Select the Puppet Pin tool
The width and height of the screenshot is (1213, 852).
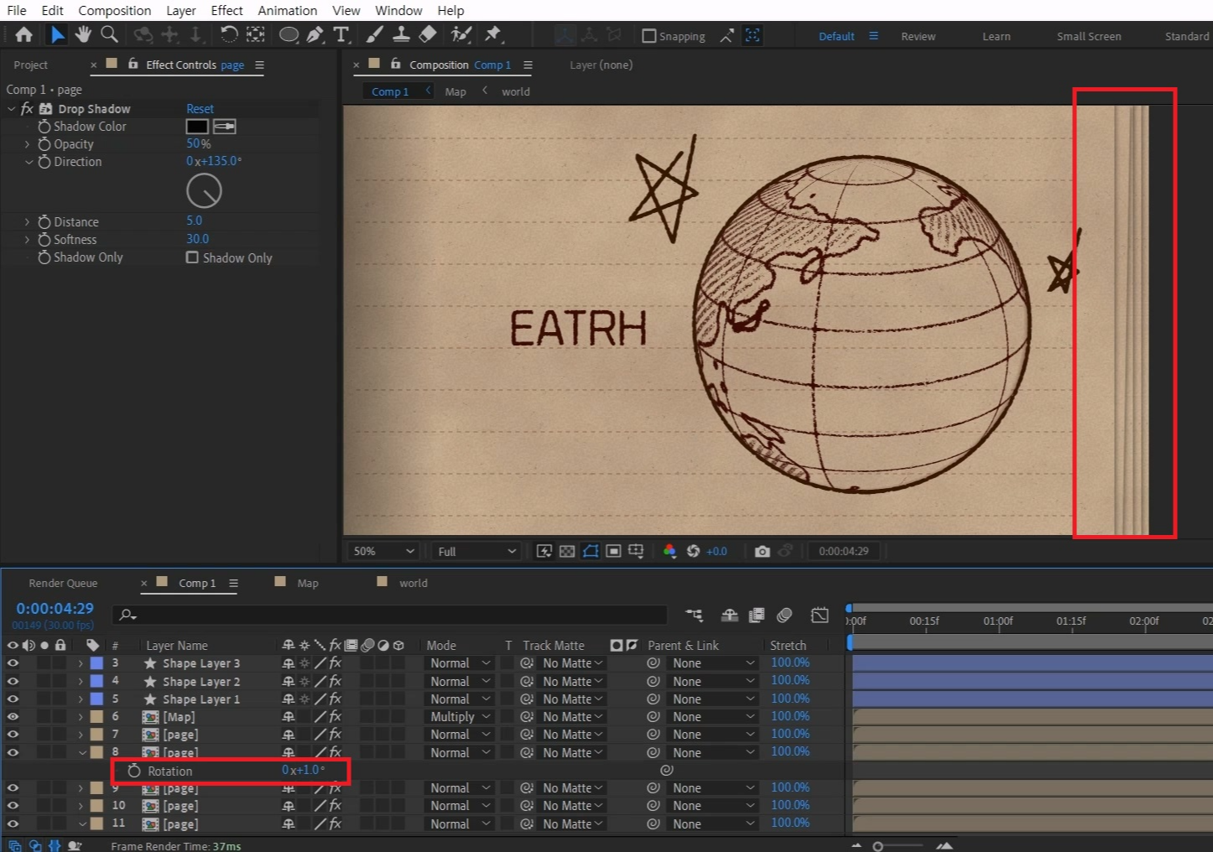pyautogui.click(x=493, y=34)
